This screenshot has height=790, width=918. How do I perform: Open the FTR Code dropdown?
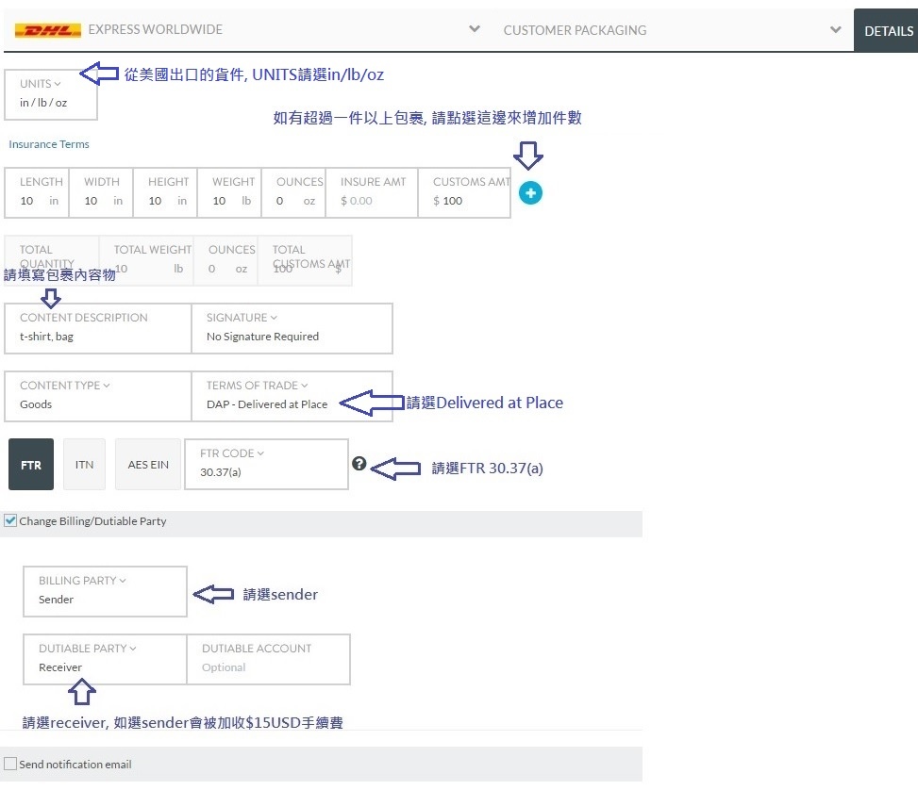point(266,464)
